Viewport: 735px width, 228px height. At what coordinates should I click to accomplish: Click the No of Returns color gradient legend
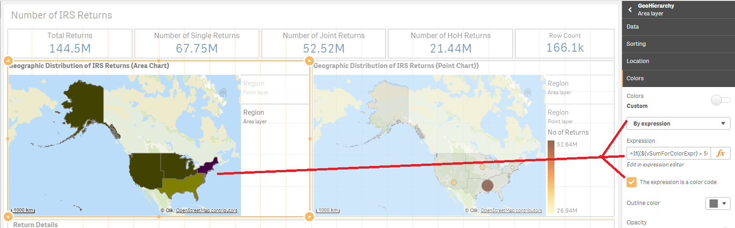(551, 177)
